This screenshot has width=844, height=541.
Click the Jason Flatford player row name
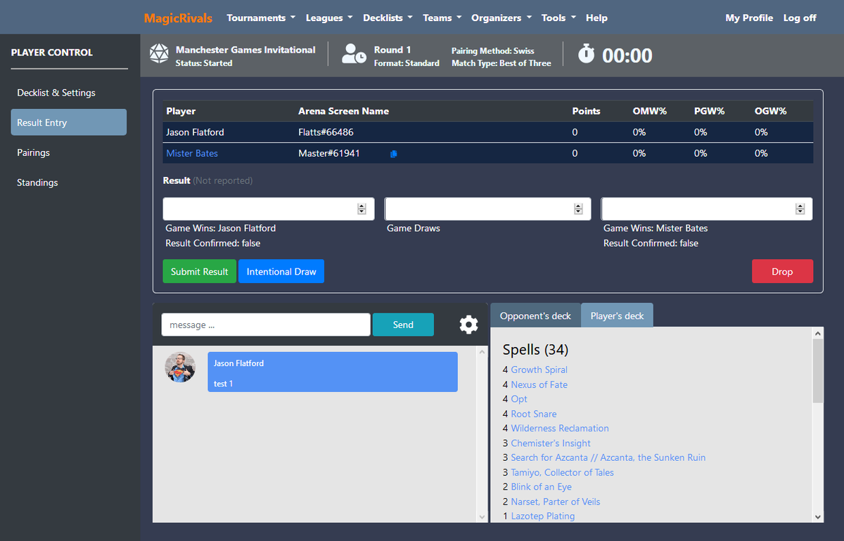point(195,132)
